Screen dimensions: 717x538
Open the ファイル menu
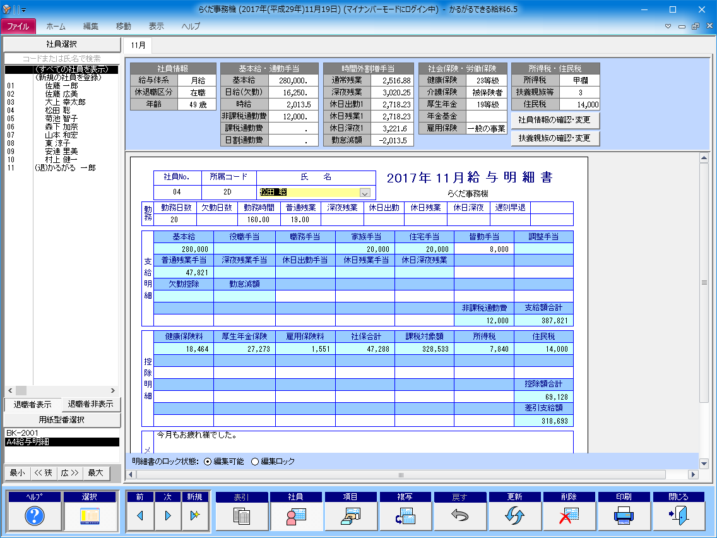point(18,27)
